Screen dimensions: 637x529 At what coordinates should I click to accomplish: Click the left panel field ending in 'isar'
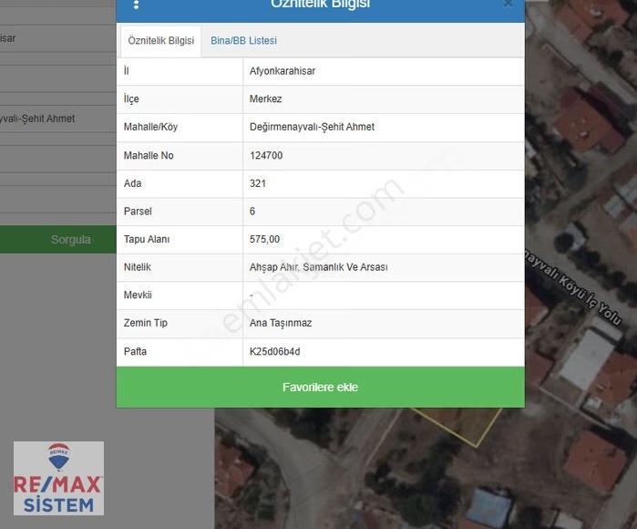point(58,38)
